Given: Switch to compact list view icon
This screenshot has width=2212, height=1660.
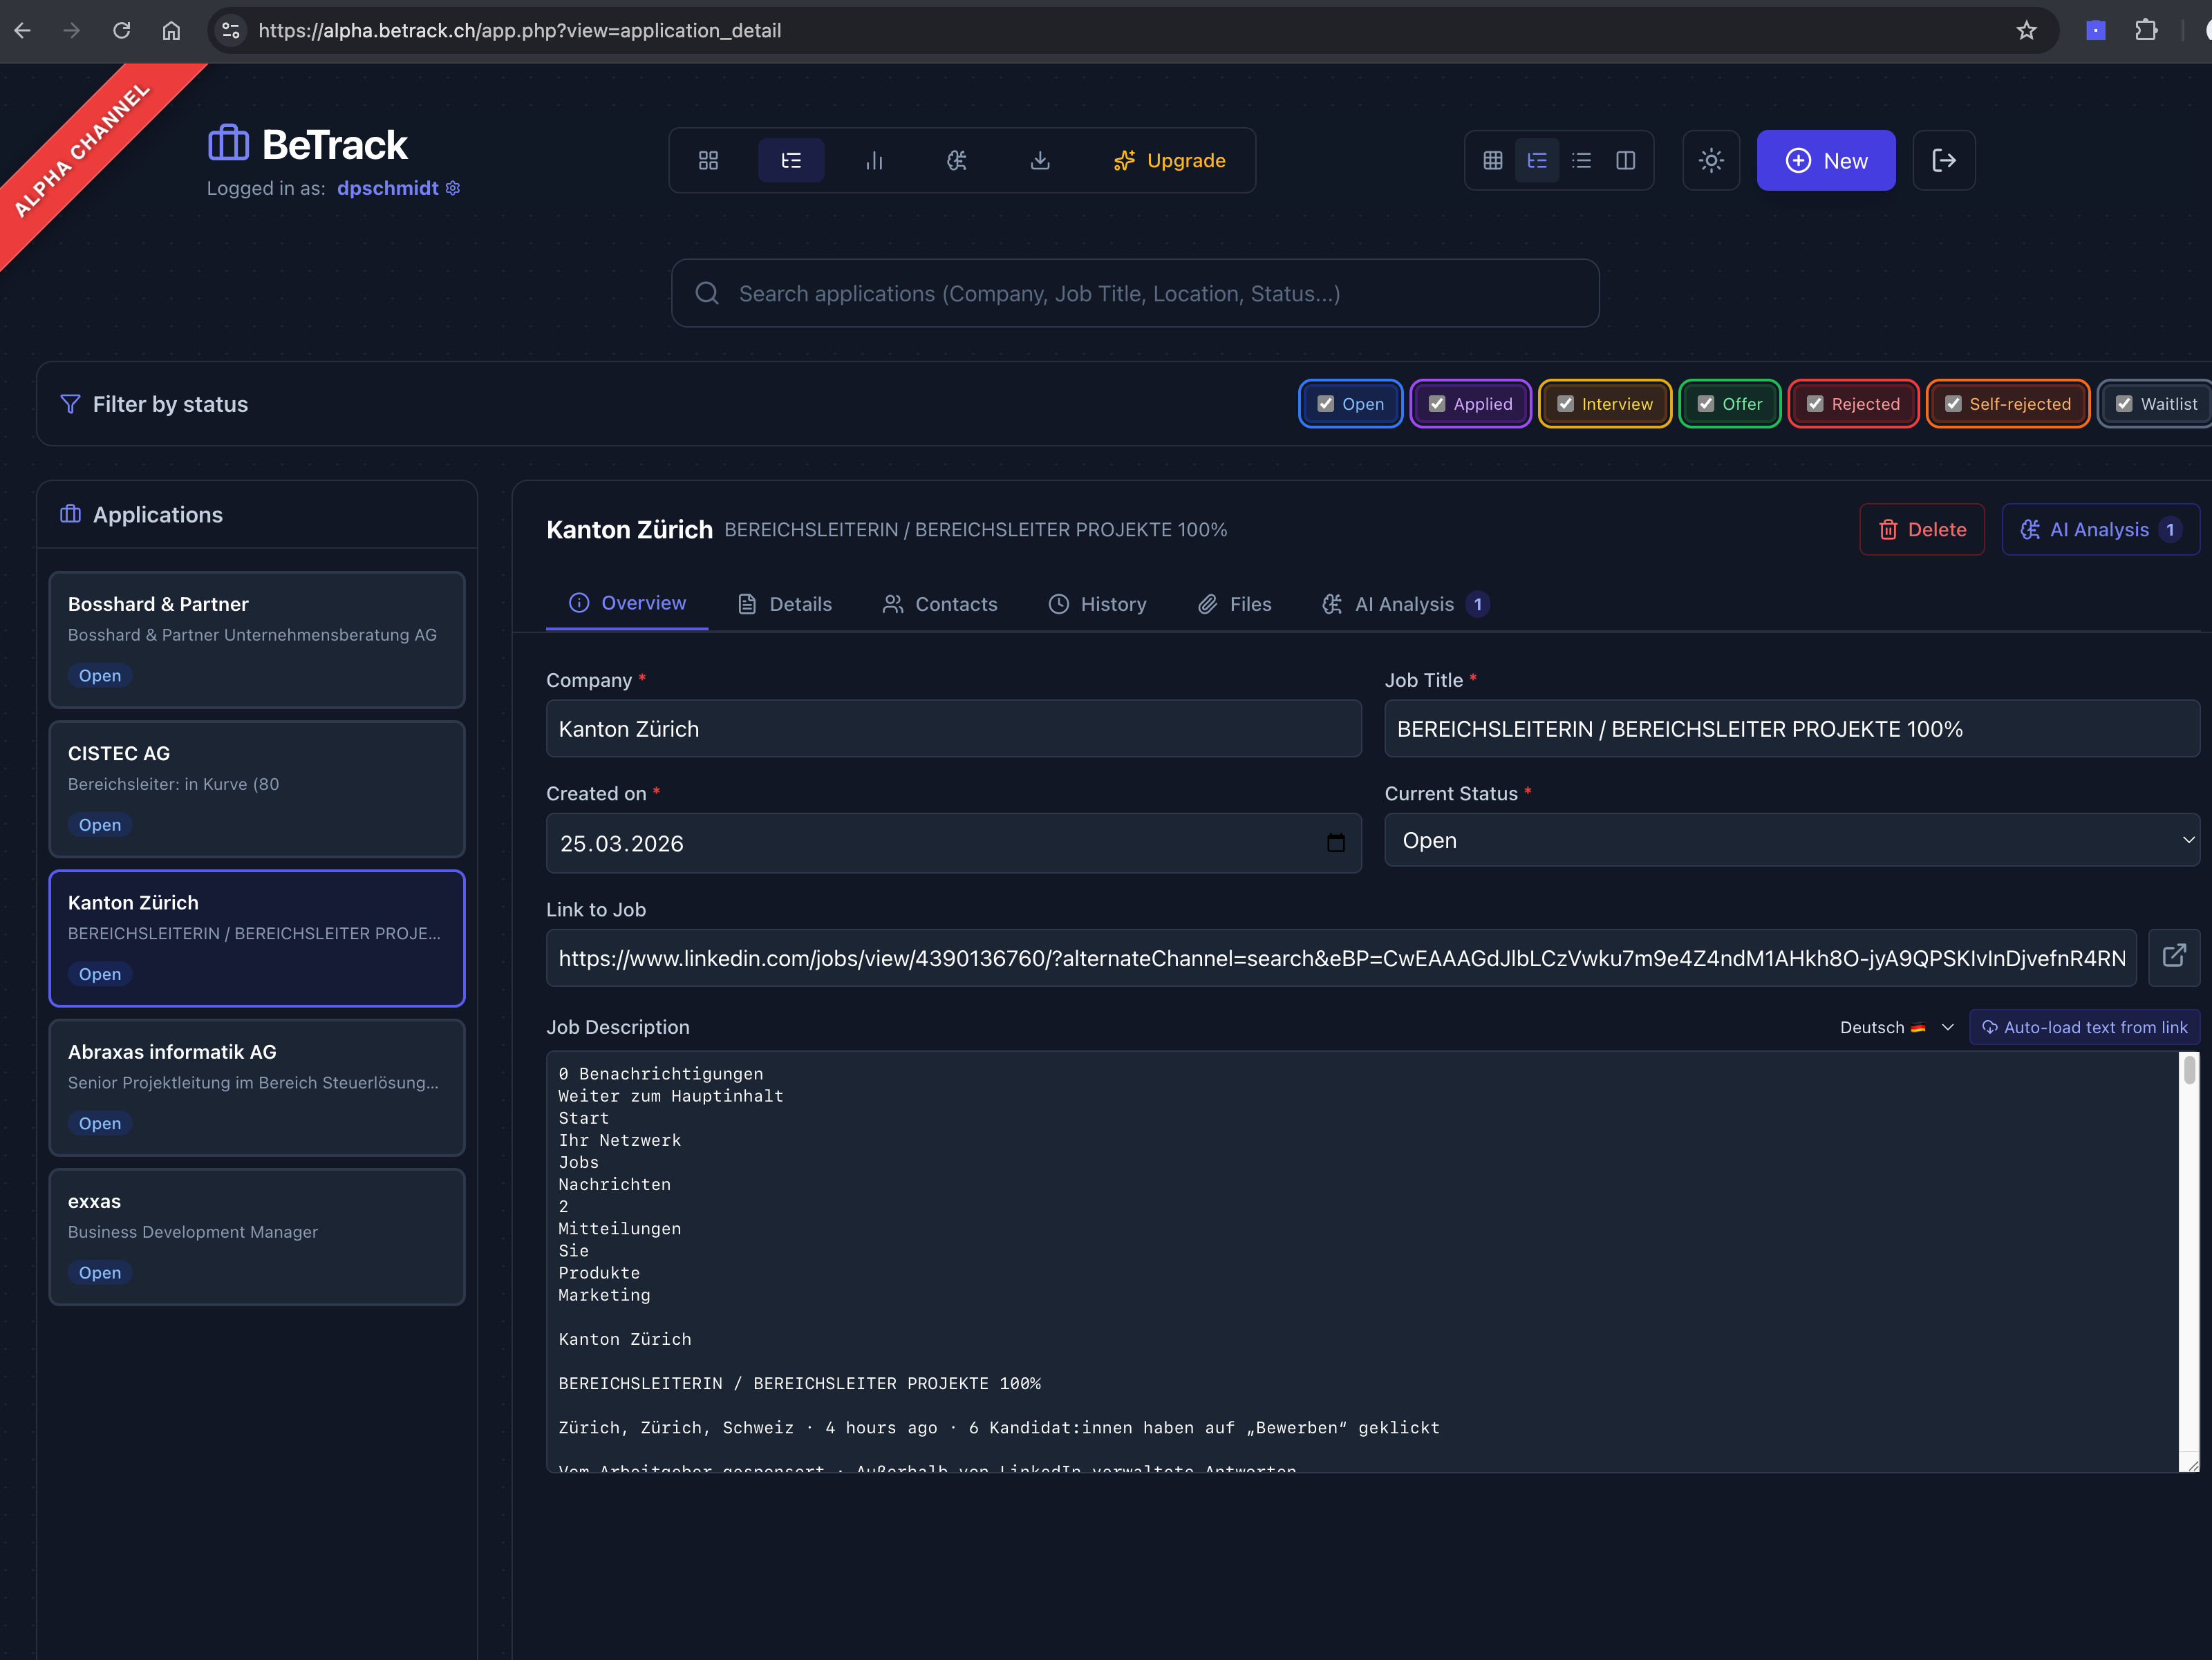Looking at the screenshot, I should pos(1581,160).
